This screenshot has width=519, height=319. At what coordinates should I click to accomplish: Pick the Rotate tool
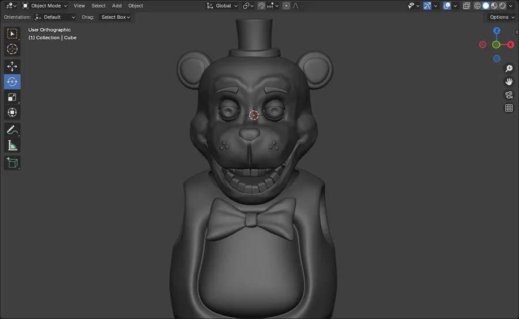12,82
